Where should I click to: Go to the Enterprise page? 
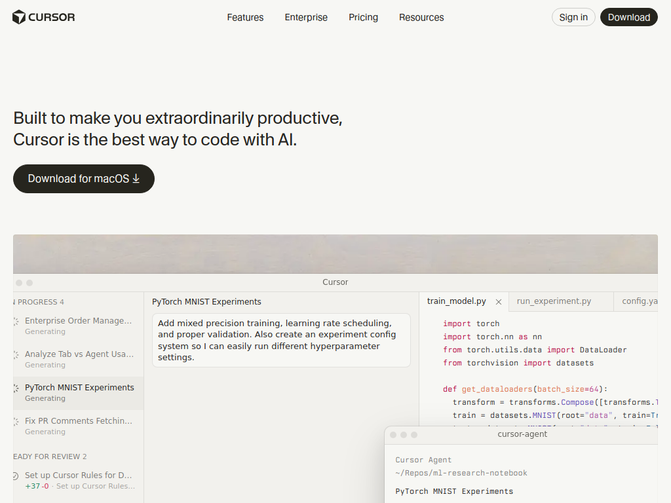pos(306,18)
